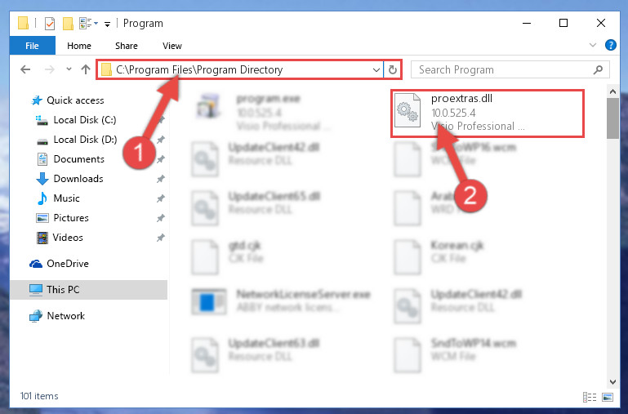Click the Properties icon in quick access toolbar

coord(49,24)
